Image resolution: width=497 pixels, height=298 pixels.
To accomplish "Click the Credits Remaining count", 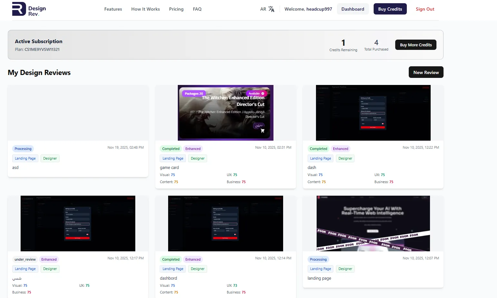I will [x=343, y=42].
